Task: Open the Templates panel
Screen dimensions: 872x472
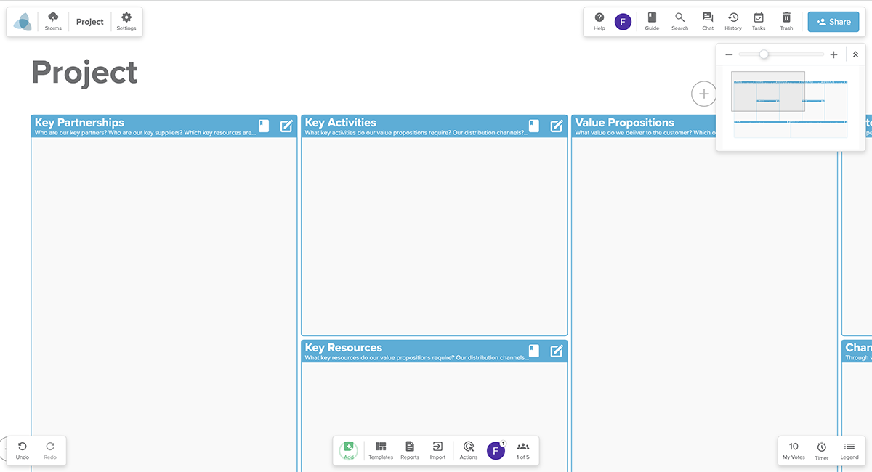Action: [x=380, y=450]
